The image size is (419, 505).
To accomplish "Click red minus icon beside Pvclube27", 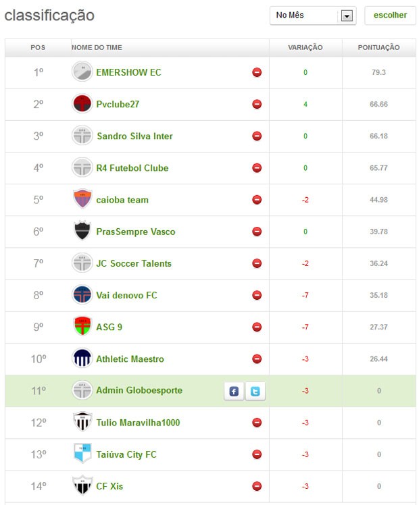I will pos(257,105).
